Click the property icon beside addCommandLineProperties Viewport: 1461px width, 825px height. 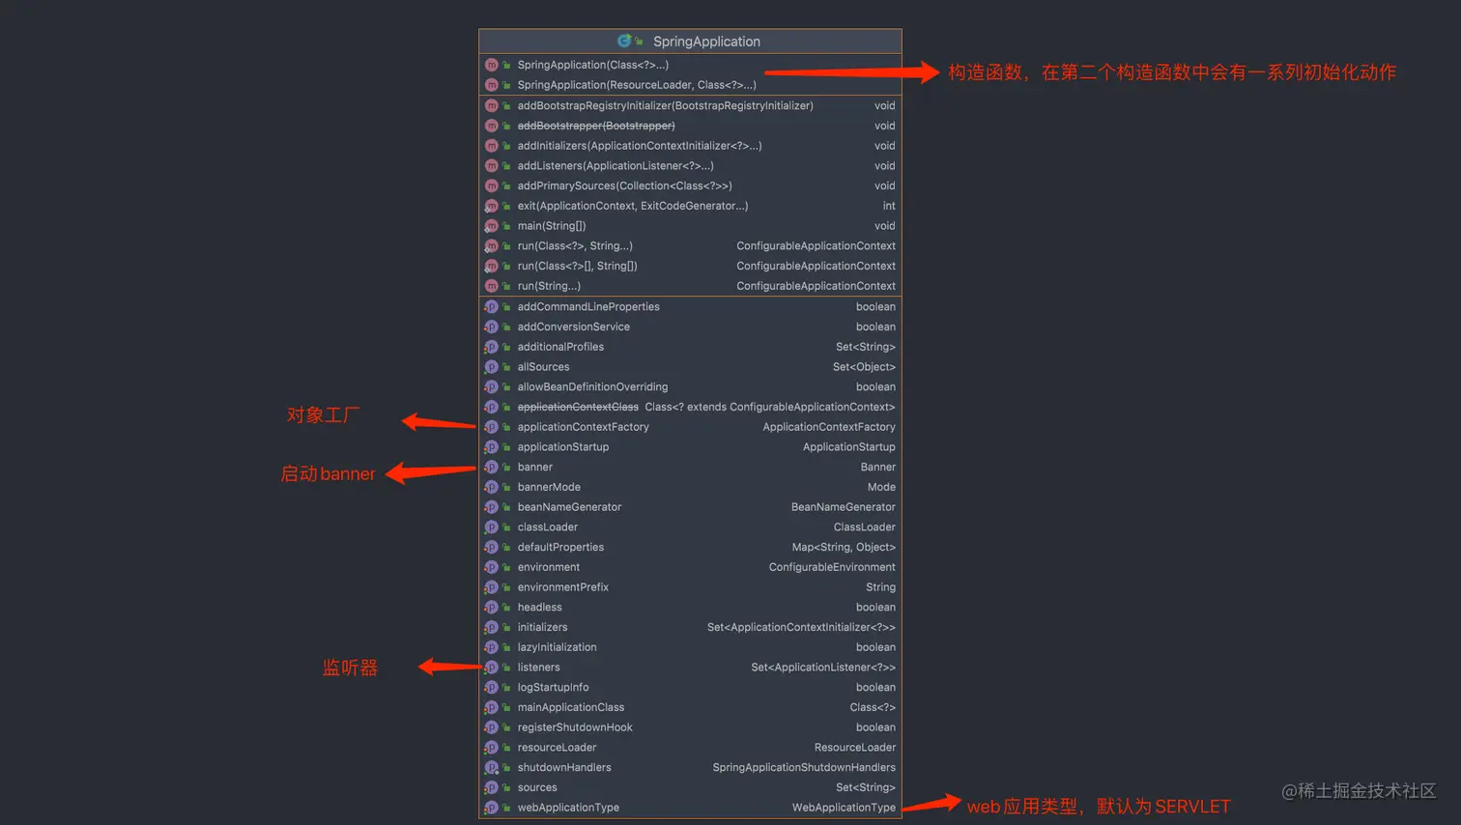(491, 306)
